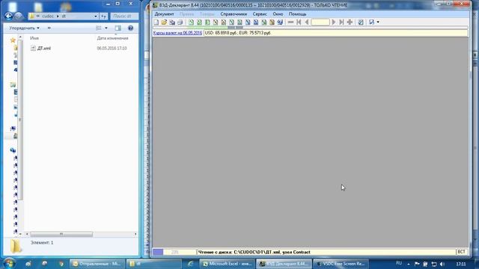Click the RU language indicator in tray
Screen dimensions: 479x269
click(x=399, y=263)
